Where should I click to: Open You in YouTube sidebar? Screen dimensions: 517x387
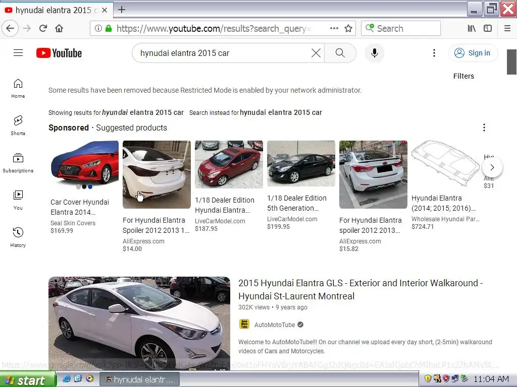coord(18,200)
